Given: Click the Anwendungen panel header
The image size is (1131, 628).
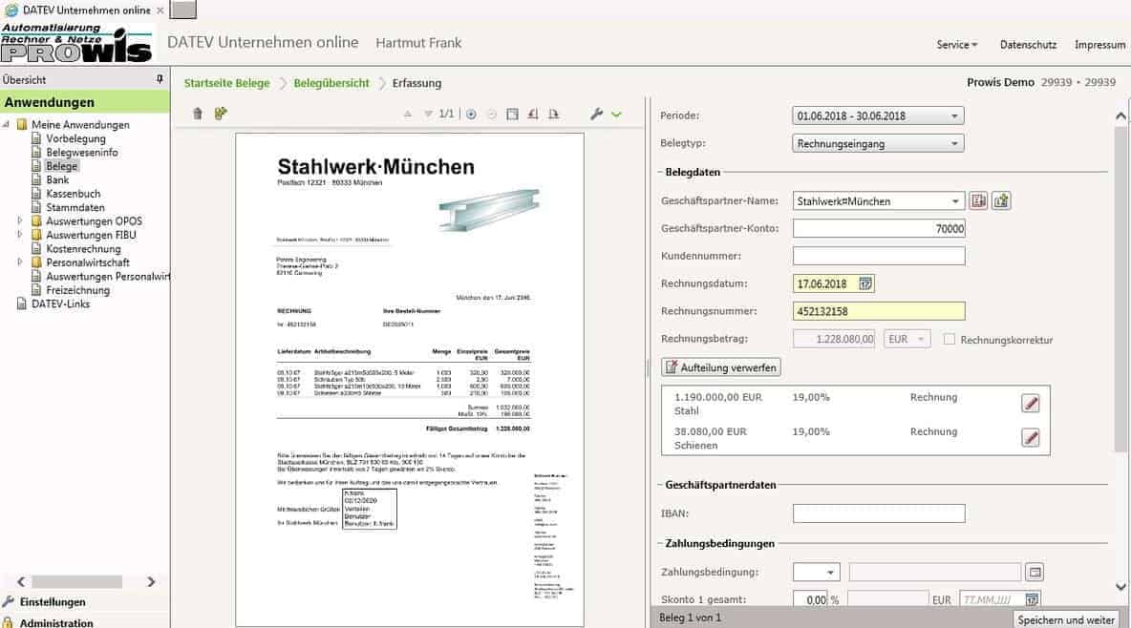Looking at the screenshot, I should [85, 102].
